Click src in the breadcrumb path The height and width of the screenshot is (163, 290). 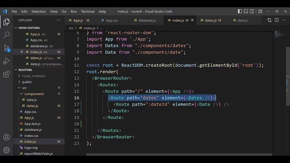[x=71, y=28]
